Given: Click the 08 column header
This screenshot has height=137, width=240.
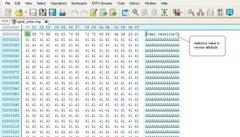Looking at the screenshot, I should (x=87, y=27).
